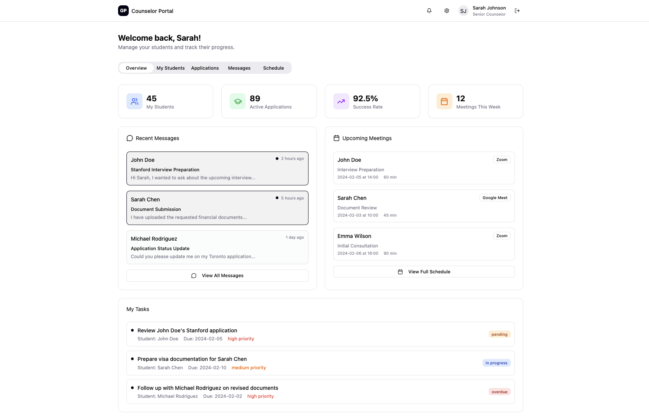Click the graduation cap Active Applications icon
Image resolution: width=649 pixels, height=418 pixels.
[x=238, y=102]
